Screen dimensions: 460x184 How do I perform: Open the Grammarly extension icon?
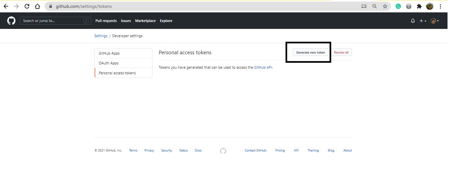click(398, 6)
